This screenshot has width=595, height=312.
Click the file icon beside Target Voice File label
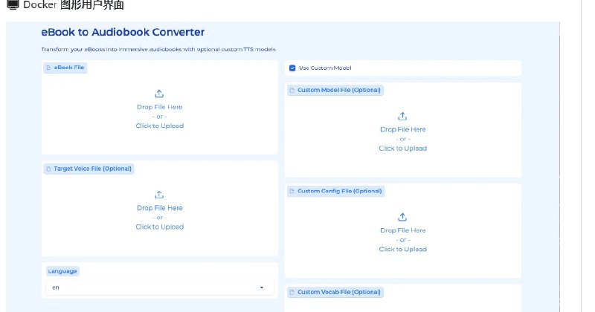[49, 169]
